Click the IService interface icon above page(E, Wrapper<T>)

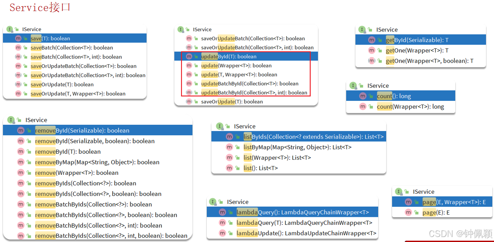point(398,192)
